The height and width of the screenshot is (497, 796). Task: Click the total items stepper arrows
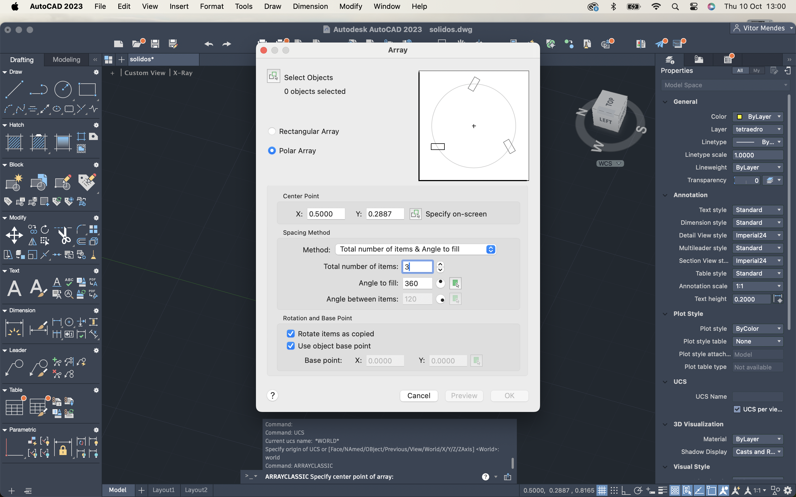440,267
